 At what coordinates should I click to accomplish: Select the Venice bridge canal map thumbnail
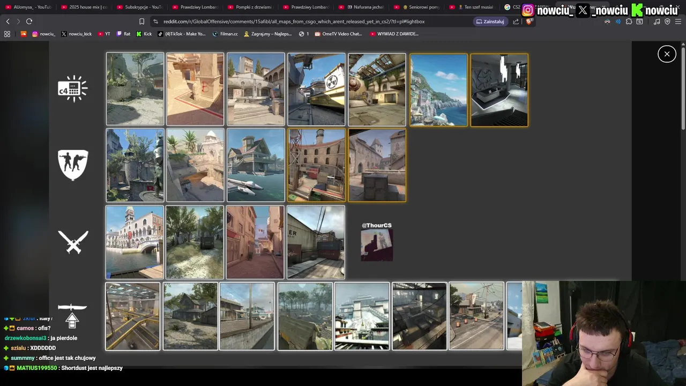(135, 242)
